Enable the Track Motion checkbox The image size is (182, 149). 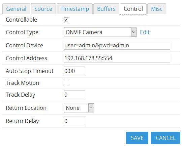66,83
